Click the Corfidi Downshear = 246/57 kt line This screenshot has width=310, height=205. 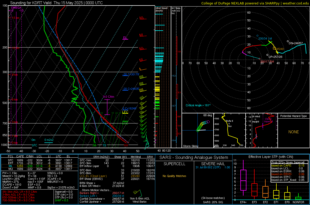(x=102, y=199)
